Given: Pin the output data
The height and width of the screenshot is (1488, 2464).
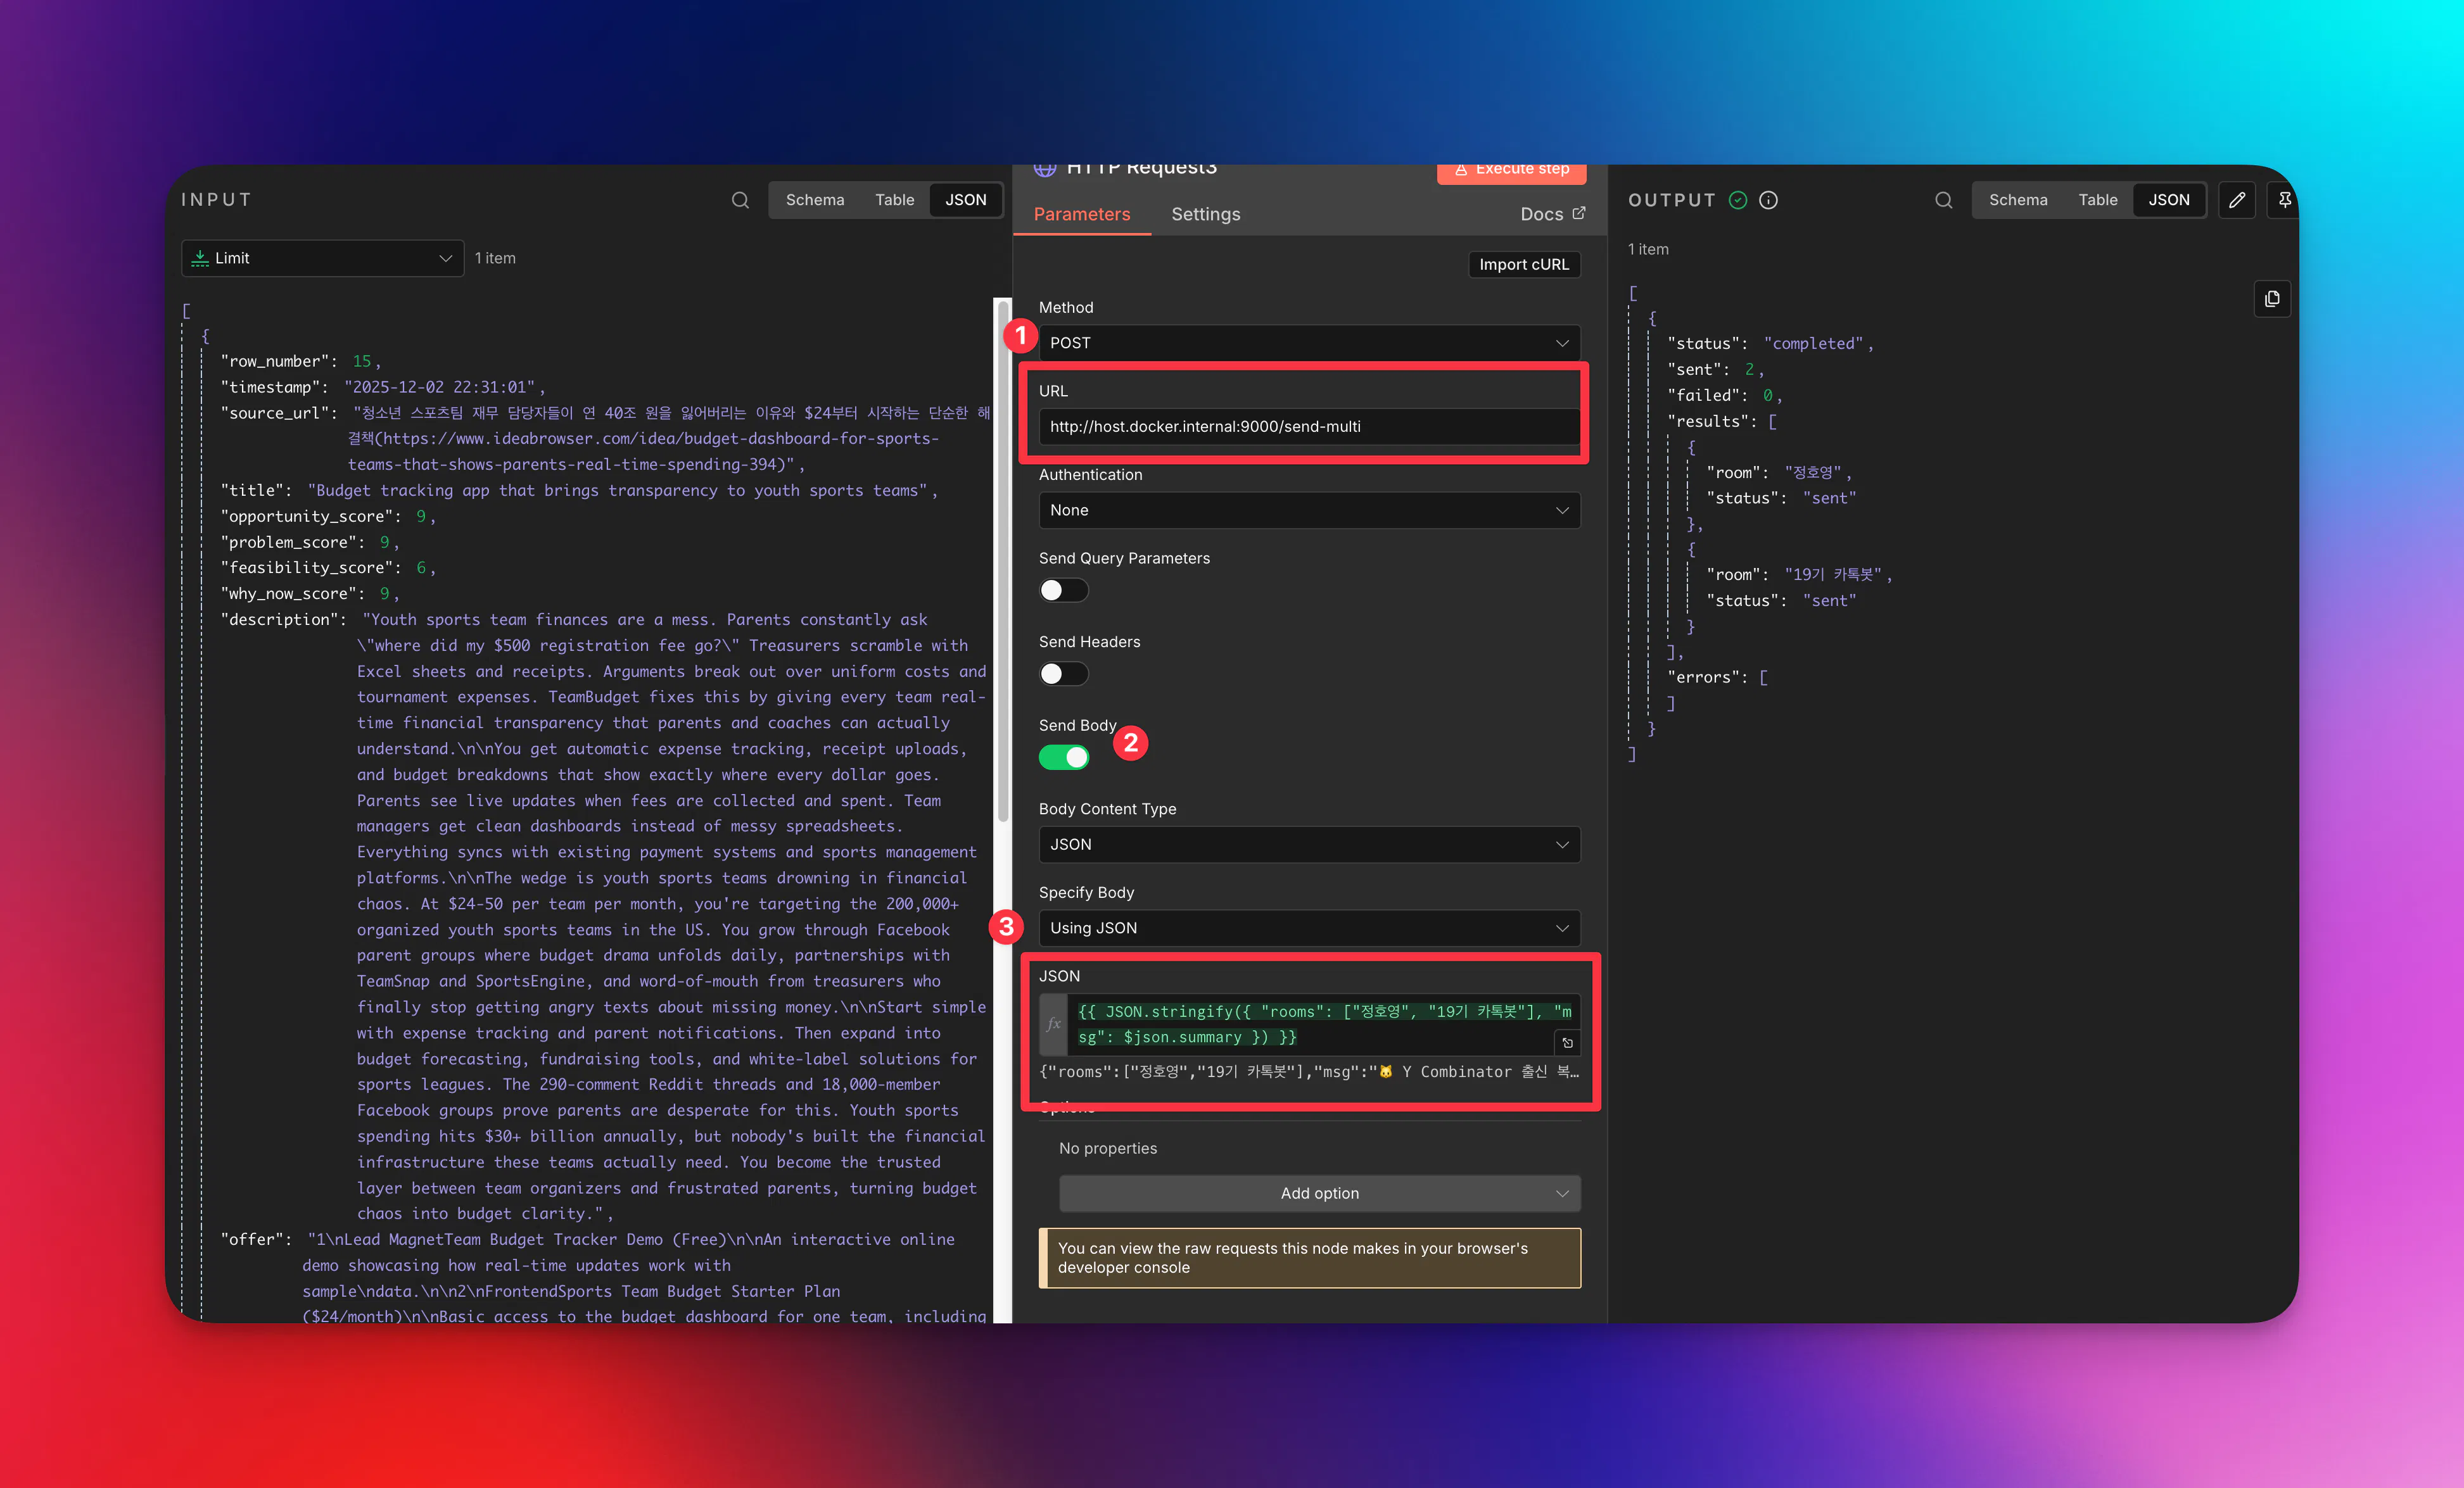Looking at the screenshot, I should click(x=2284, y=200).
